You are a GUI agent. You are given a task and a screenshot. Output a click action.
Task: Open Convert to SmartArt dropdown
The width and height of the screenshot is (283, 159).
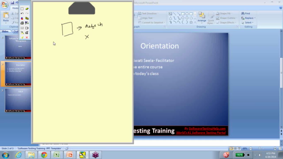(152, 23)
